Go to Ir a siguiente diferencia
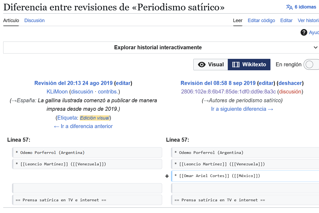Image resolution: width=319 pixels, height=213 pixels. point(242,109)
